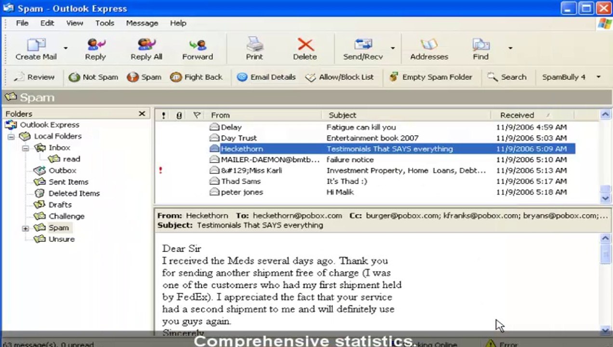Open Create Mail dropdown arrow
The image size is (613, 347).
(66, 48)
